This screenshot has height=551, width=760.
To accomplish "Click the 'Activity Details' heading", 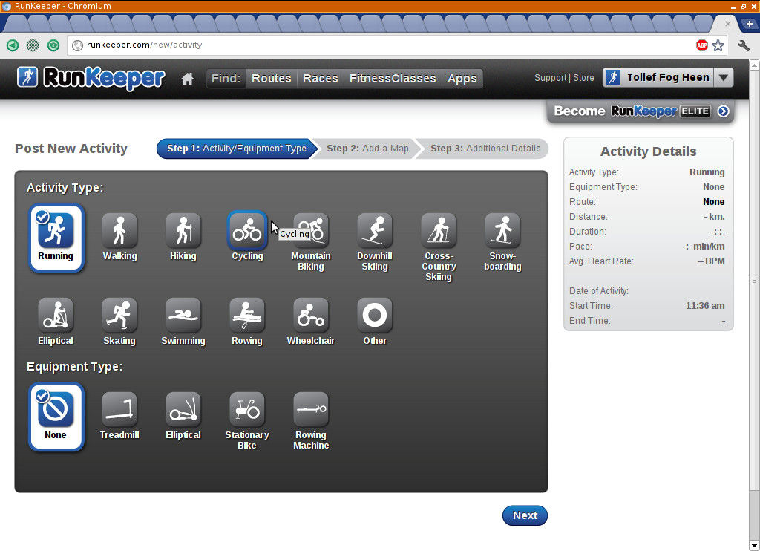I will [648, 151].
